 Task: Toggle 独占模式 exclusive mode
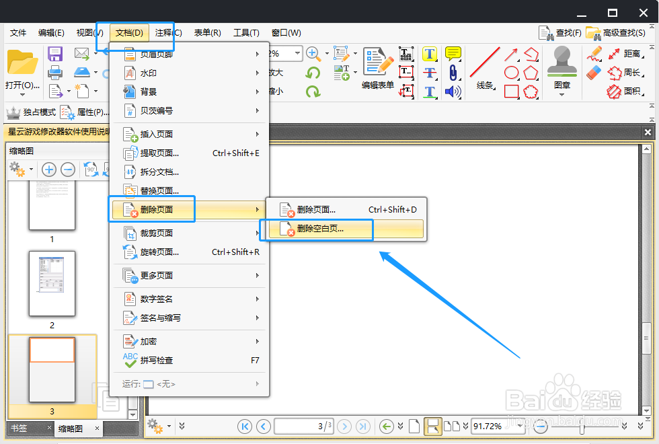[x=40, y=112]
